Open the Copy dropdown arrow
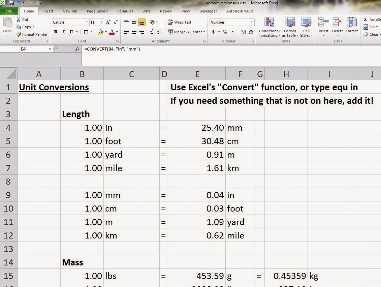Image resolution: width=381 pixels, height=287 pixels. click(33, 27)
